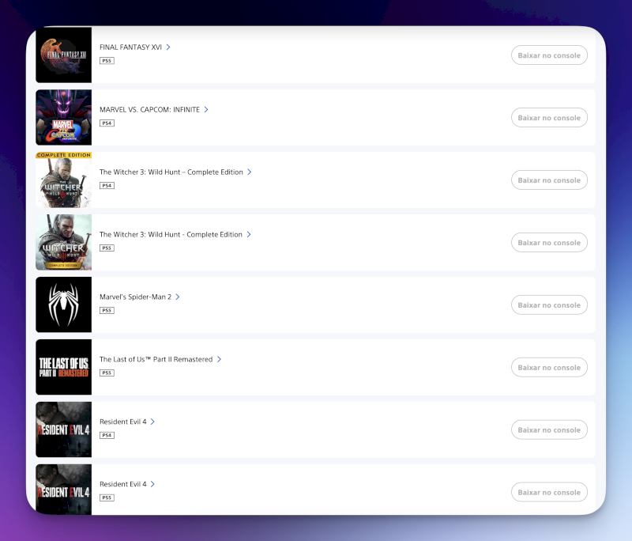Image resolution: width=632 pixels, height=541 pixels.
Task: Open chevron beside Marvel's Spider-Man 2
Action: tap(177, 297)
